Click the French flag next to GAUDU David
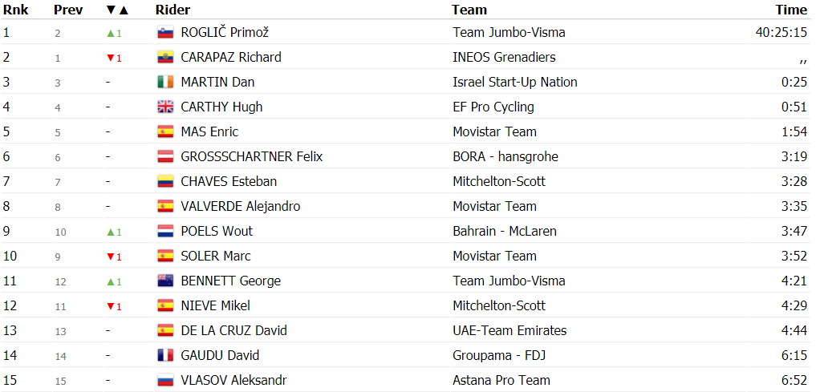This screenshot has height=392, width=816. pos(165,356)
